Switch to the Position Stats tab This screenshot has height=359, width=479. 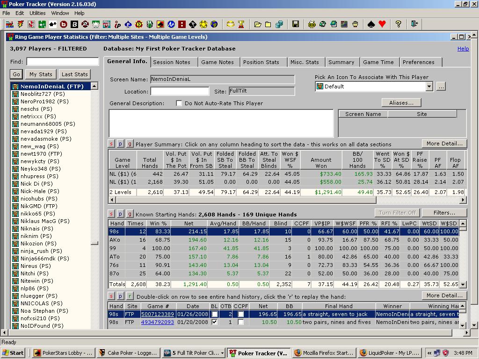point(261,62)
